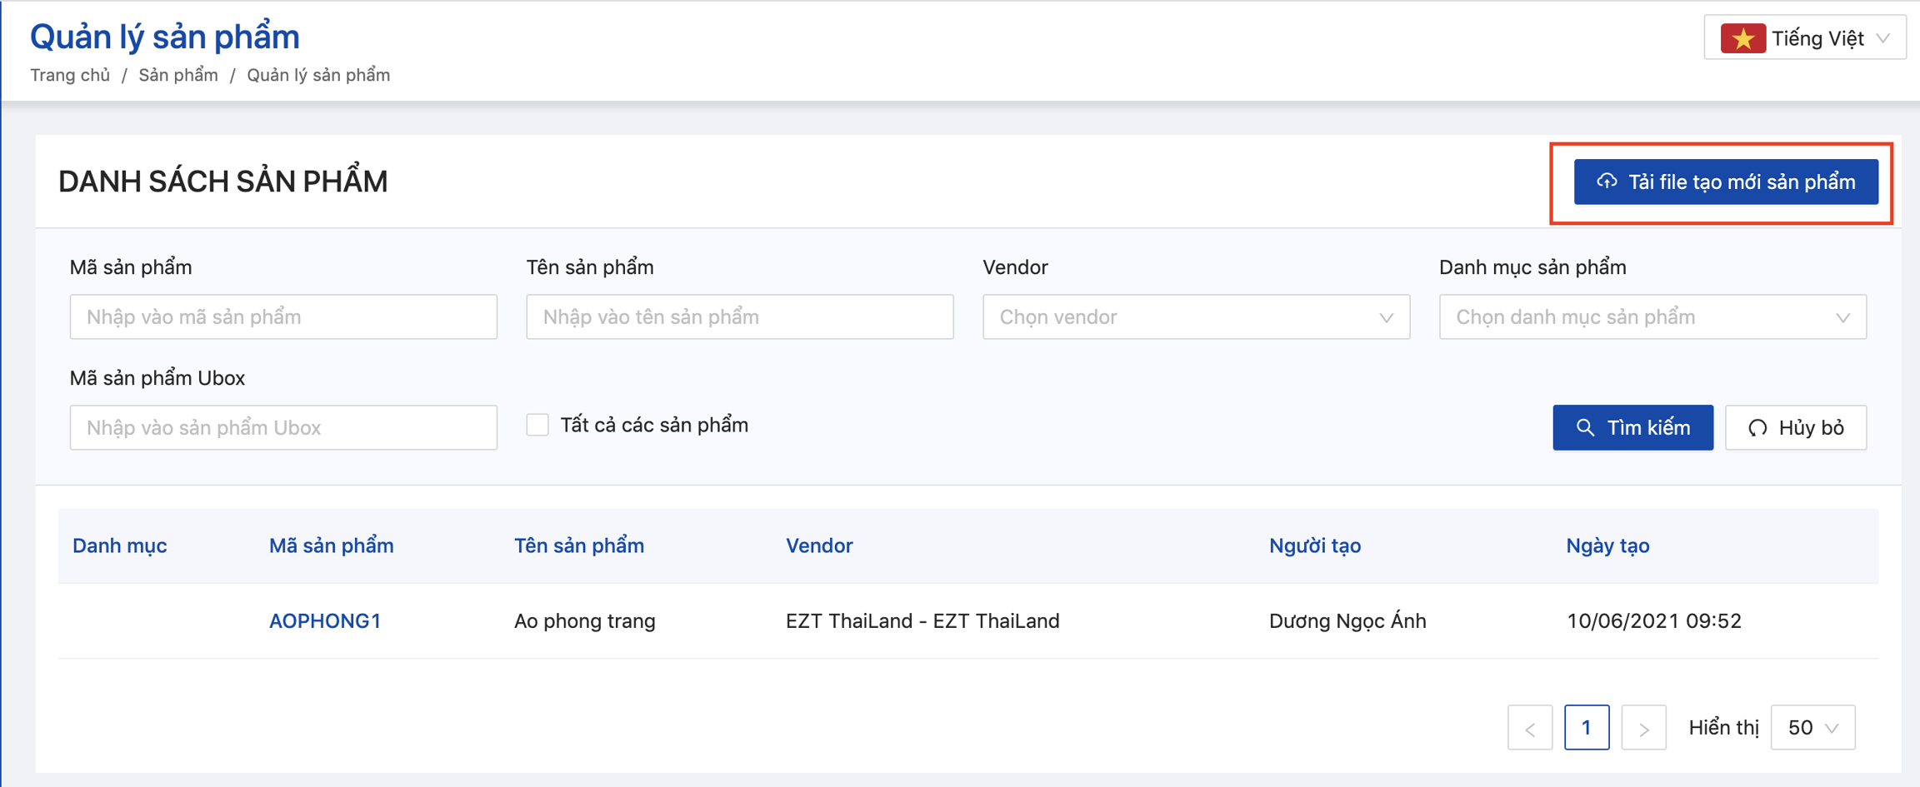Image resolution: width=1920 pixels, height=787 pixels.
Task: Expand 'Chọn danh mục sản phẩm' dropdown
Action: pos(1652,317)
